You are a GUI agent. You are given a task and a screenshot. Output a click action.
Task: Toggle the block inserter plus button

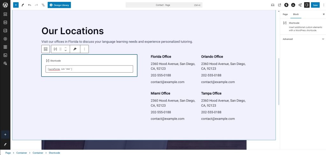16,5
